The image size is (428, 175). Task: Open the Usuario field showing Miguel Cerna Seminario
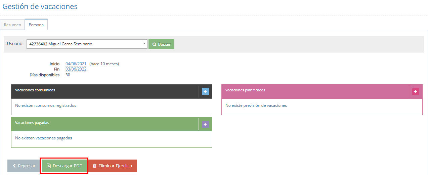point(84,44)
